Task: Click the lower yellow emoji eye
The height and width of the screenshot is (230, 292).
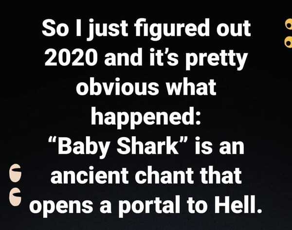Action: (x=289, y=41)
